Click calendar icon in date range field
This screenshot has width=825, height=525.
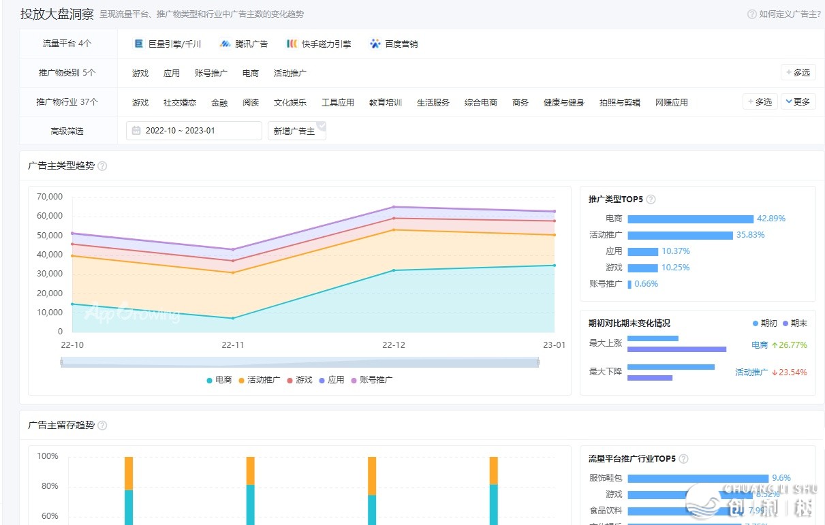click(x=136, y=131)
